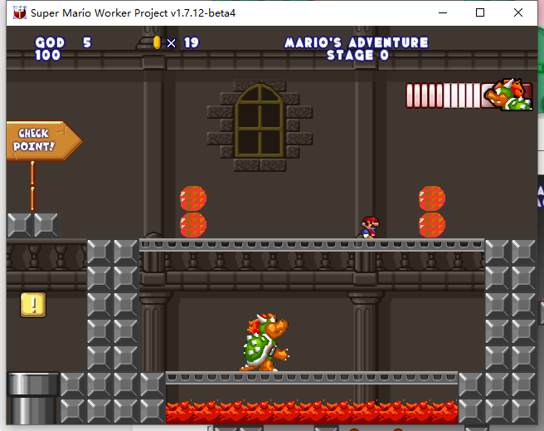Close the Super Mario Worker Project window

[x=518, y=12]
